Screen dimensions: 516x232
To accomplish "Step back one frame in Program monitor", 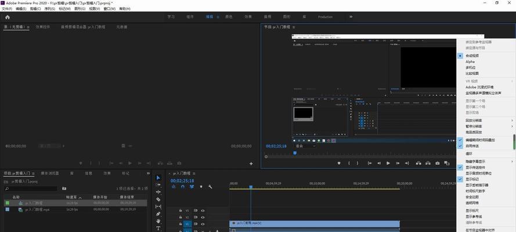I will pos(379,163).
